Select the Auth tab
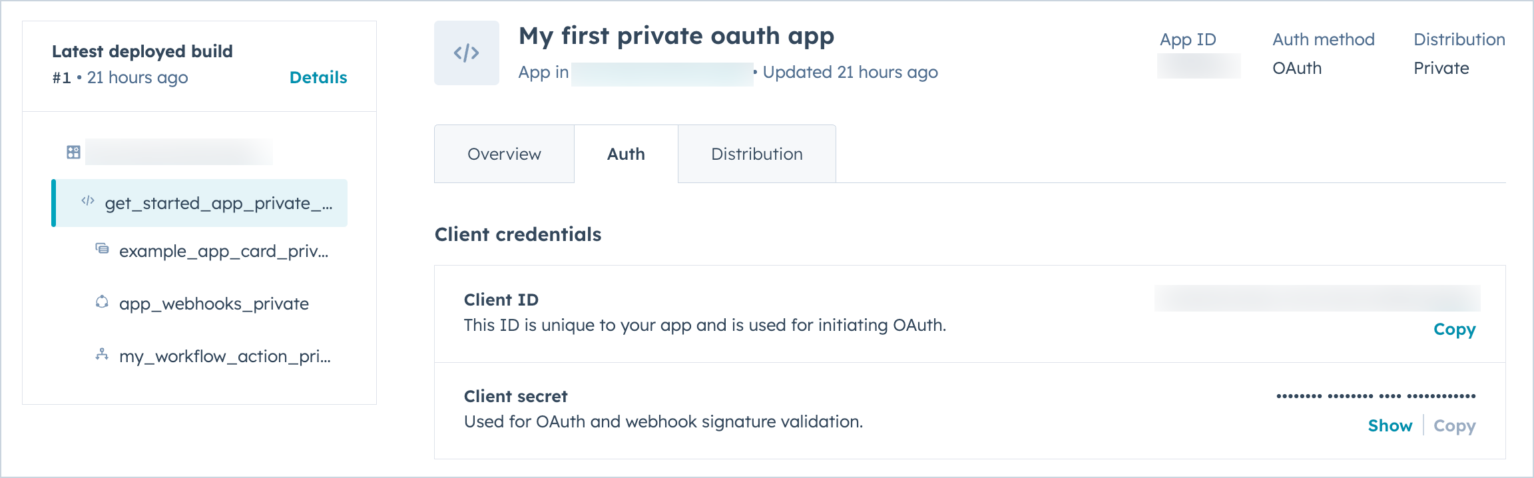The height and width of the screenshot is (478, 1534). coord(626,154)
